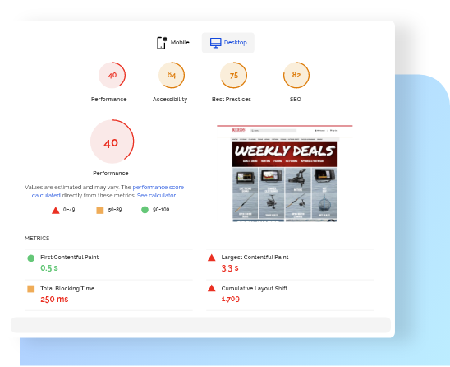The width and height of the screenshot is (450, 367).
Task: Select the Cumulative Layout Shift label
Action: pos(255,289)
